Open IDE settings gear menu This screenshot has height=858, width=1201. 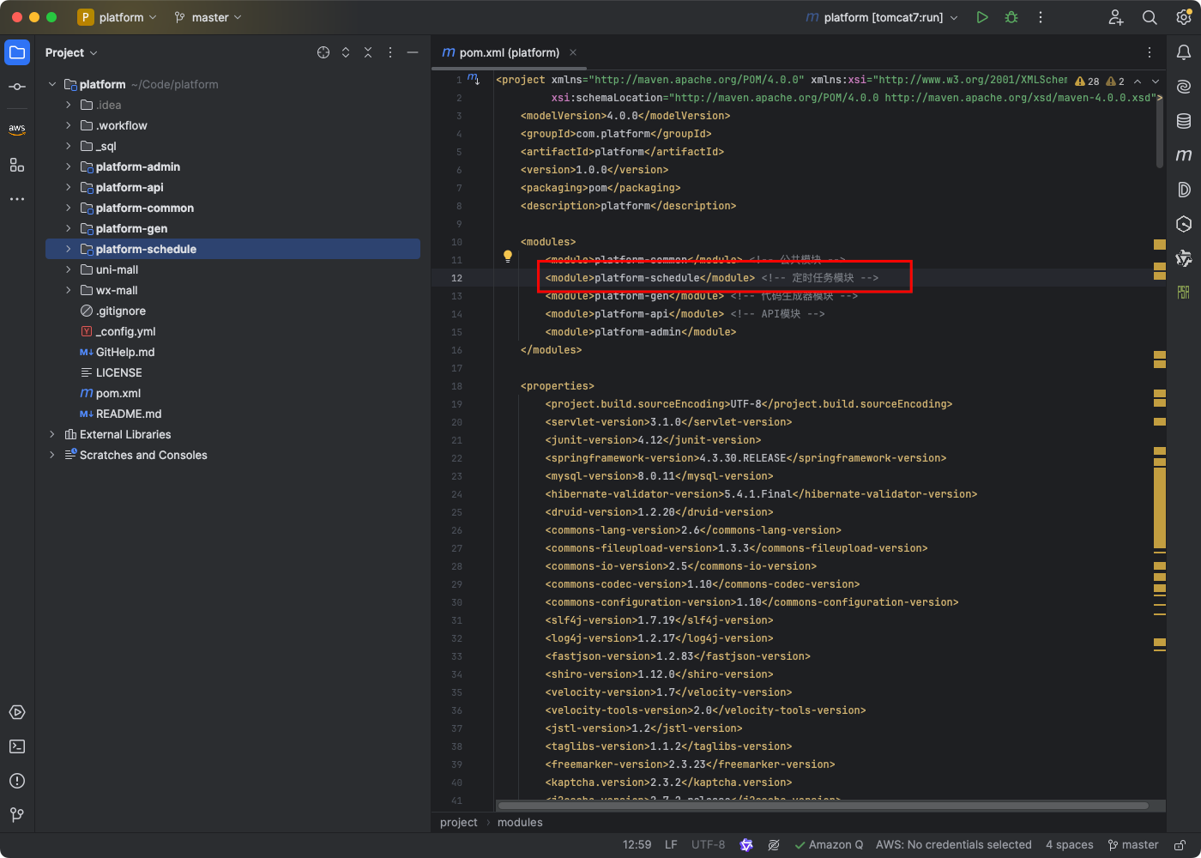[1184, 17]
